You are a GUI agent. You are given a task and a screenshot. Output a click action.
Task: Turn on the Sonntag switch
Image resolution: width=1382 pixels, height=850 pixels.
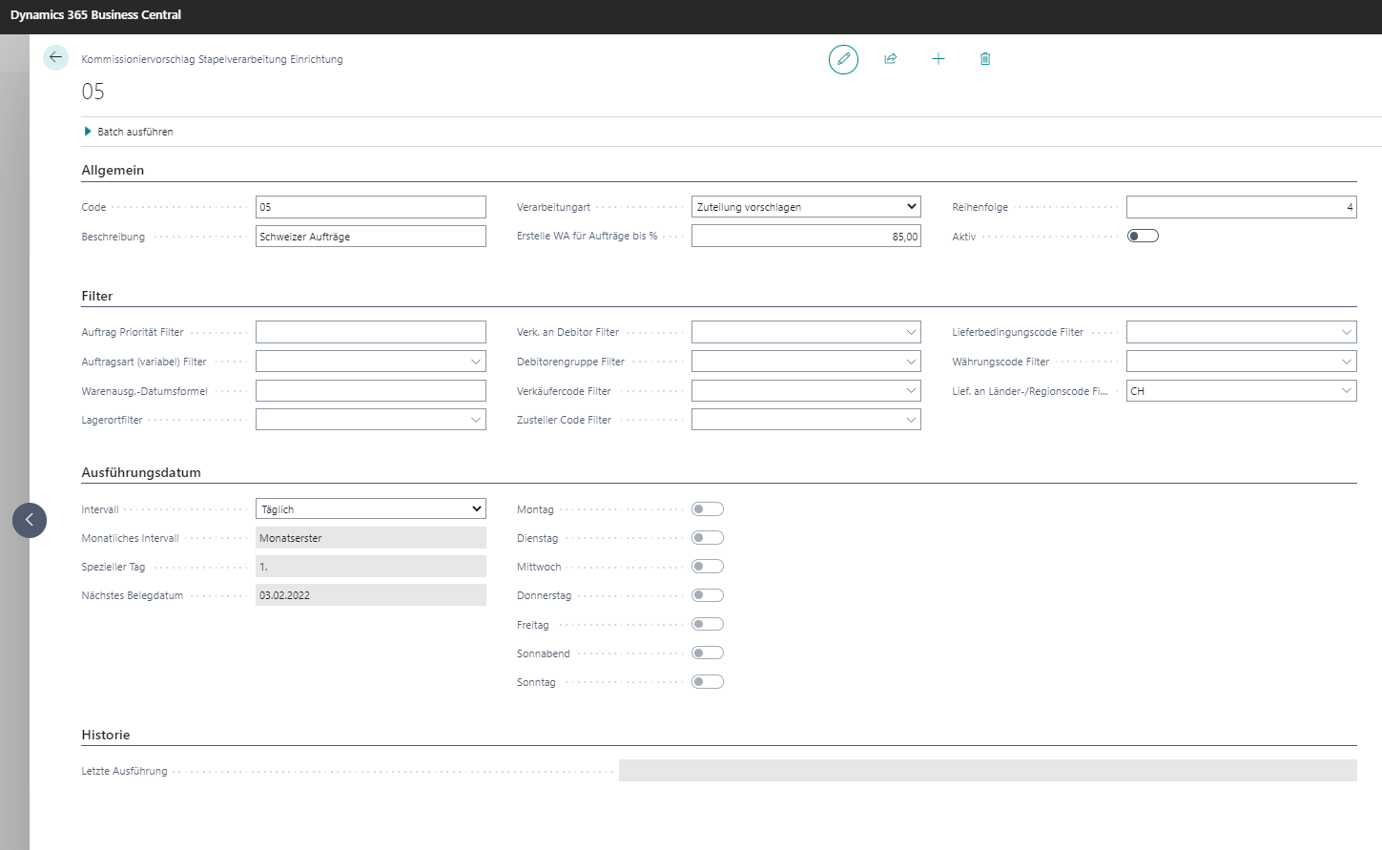coord(708,682)
